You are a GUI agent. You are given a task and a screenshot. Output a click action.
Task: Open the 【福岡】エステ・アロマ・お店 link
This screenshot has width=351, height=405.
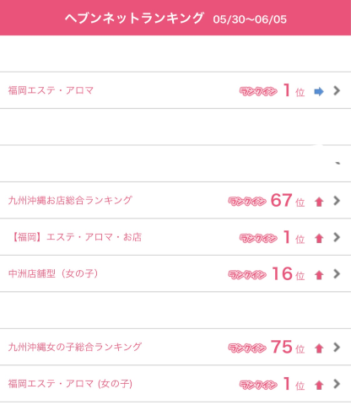[x=75, y=237]
